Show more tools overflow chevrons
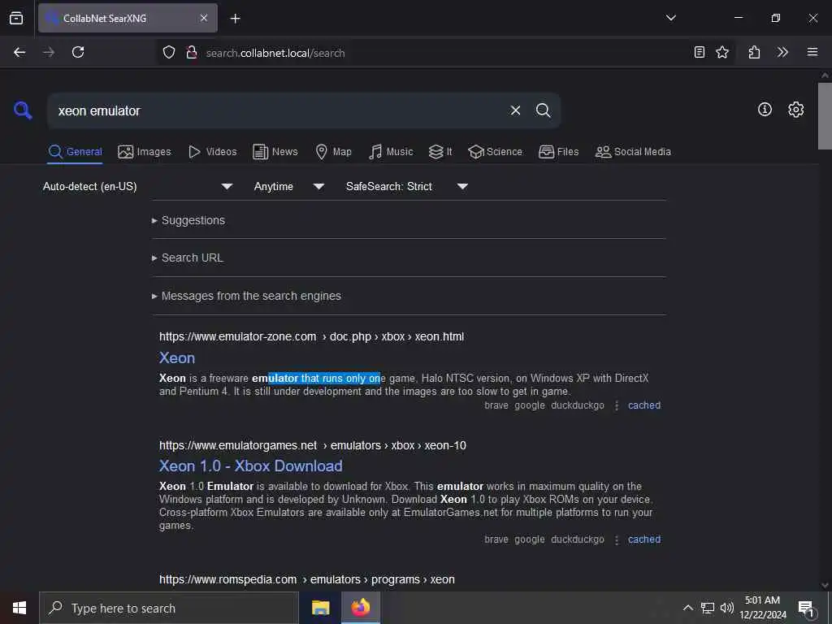The width and height of the screenshot is (832, 624). point(782,52)
